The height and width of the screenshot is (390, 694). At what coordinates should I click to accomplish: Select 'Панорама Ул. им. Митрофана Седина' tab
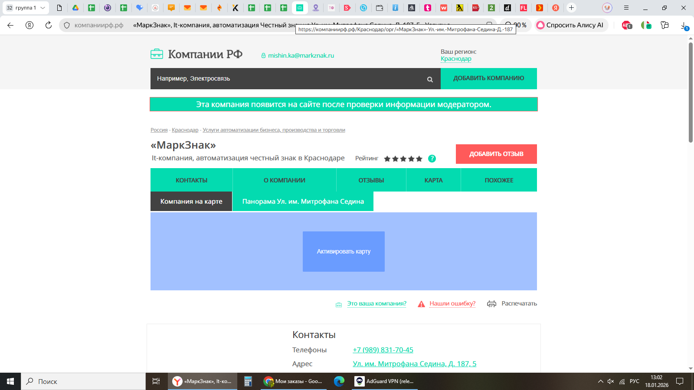[303, 201]
